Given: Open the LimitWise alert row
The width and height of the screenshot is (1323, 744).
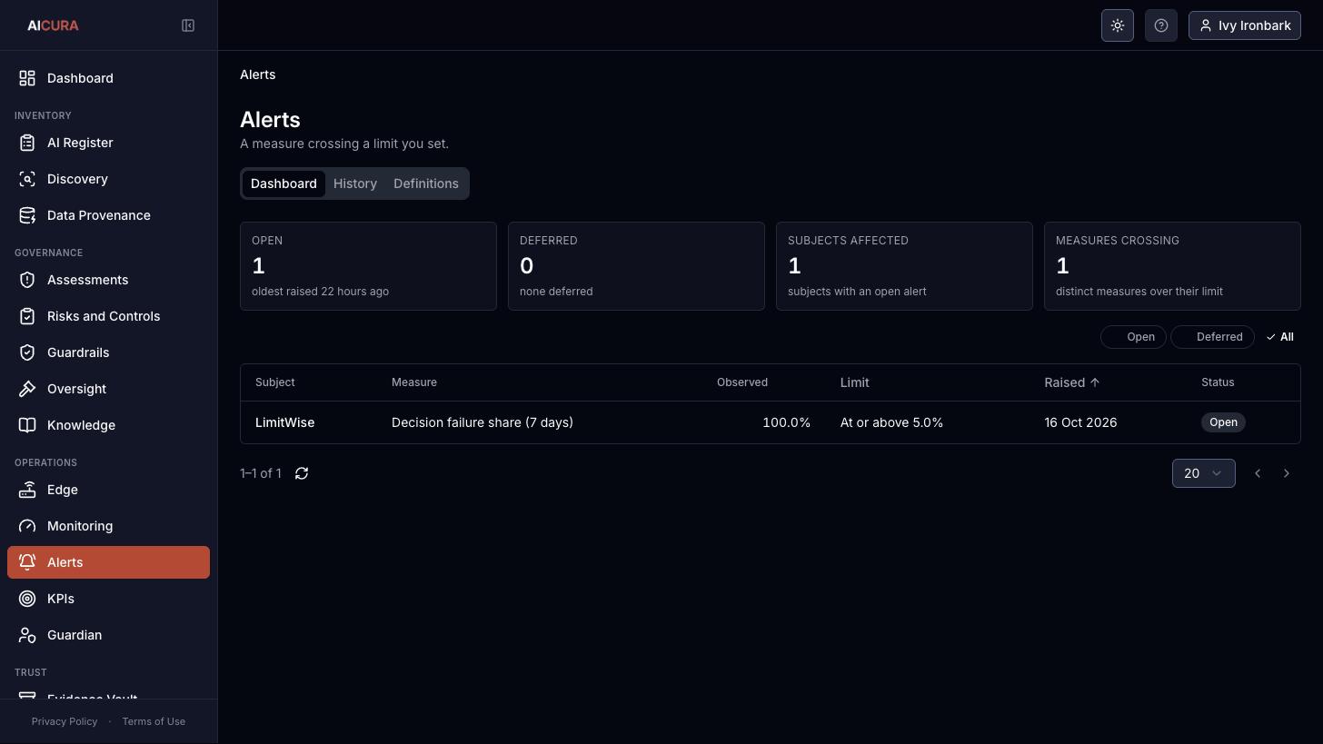Looking at the screenshot, I should [x=771, y=422].
